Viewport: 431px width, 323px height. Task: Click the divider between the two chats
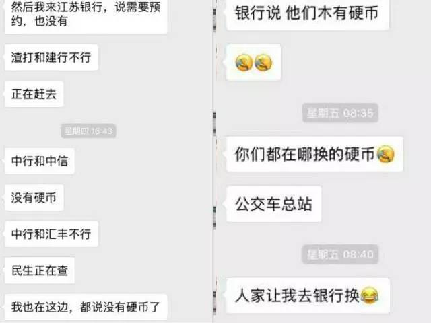tap(214, 161)
